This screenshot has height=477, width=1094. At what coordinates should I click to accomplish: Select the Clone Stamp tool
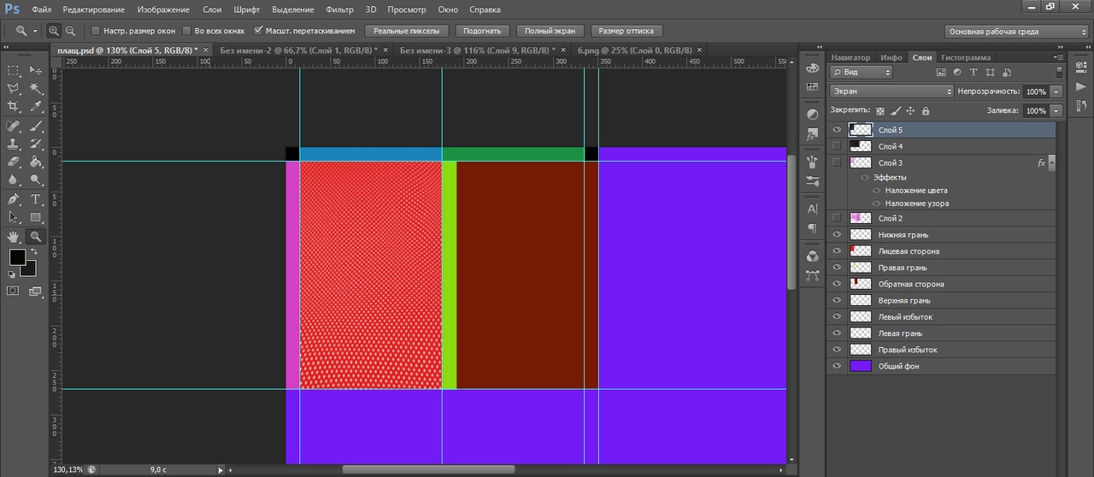[x=13, y=144]
